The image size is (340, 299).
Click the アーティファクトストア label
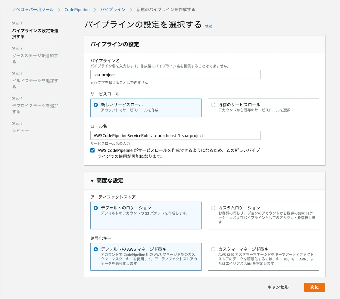pyautogui.click(x=113, y=197)
